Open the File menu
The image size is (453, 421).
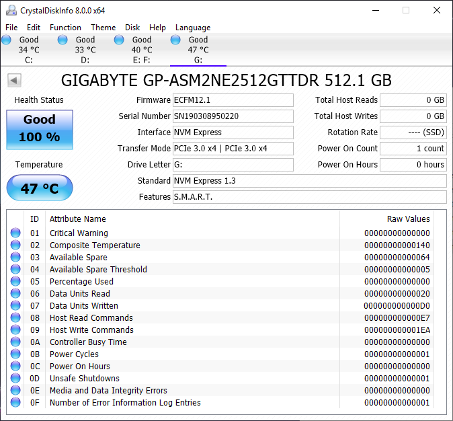coord(11,28)
